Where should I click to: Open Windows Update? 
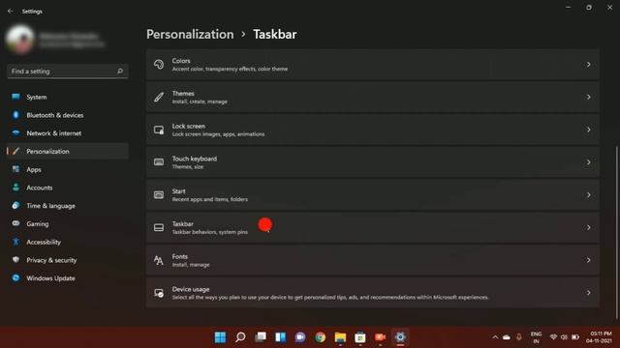click(68, 278)
